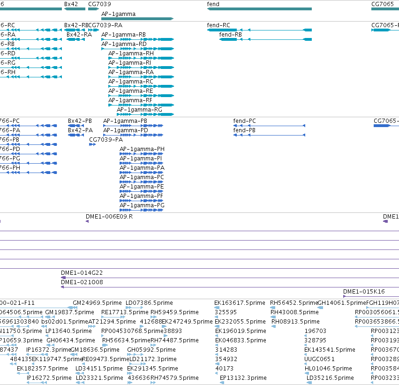Click EST RH43008.5prime
Screen dimensions: 399x385
tap(294, 312)
